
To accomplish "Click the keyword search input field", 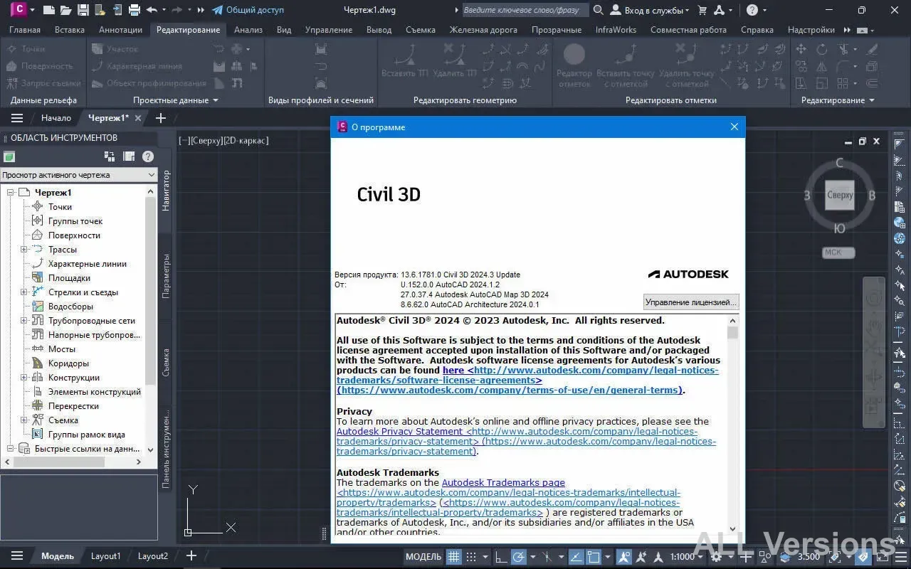I will tap(525, 10).
